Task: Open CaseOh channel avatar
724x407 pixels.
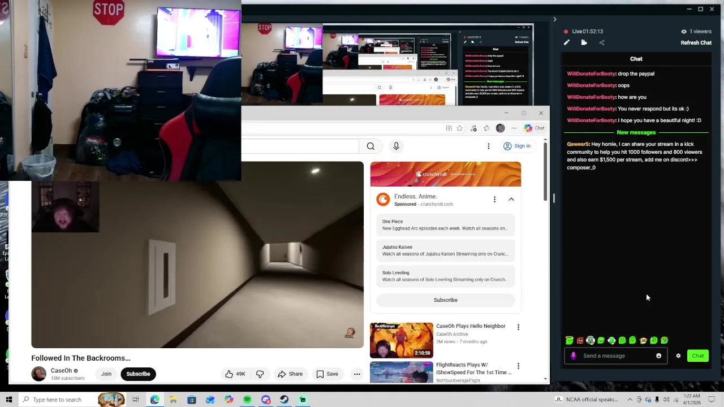Action: (x=39, y=374)
